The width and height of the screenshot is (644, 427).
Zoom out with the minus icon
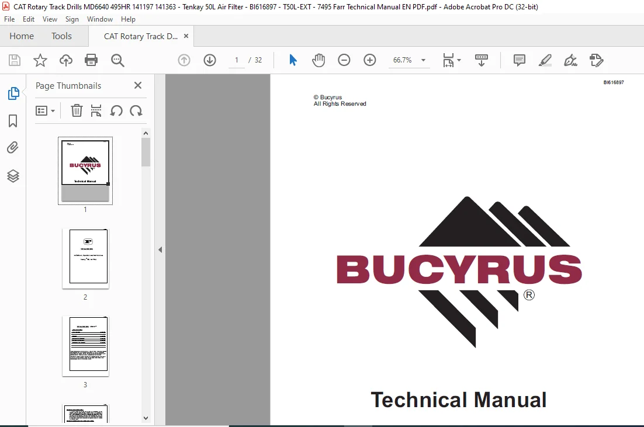click(344, 60)
